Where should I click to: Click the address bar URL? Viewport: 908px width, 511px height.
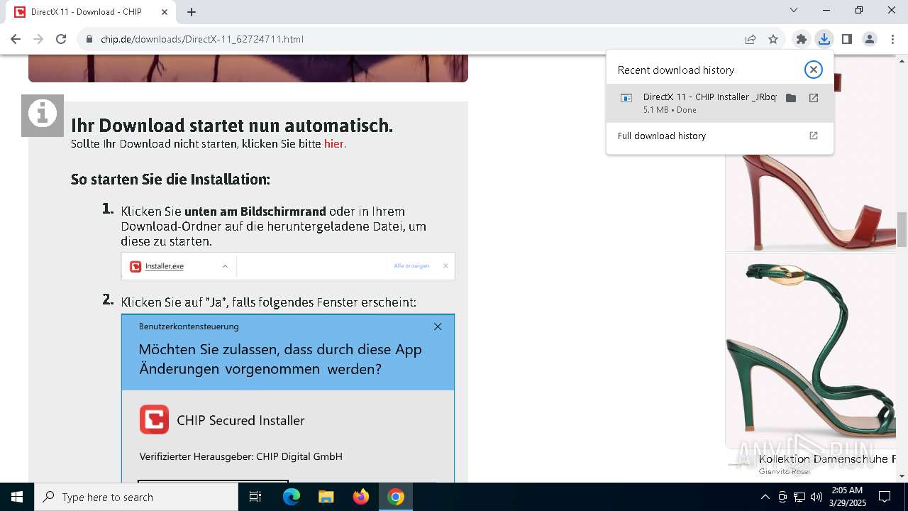coord(201,39)
